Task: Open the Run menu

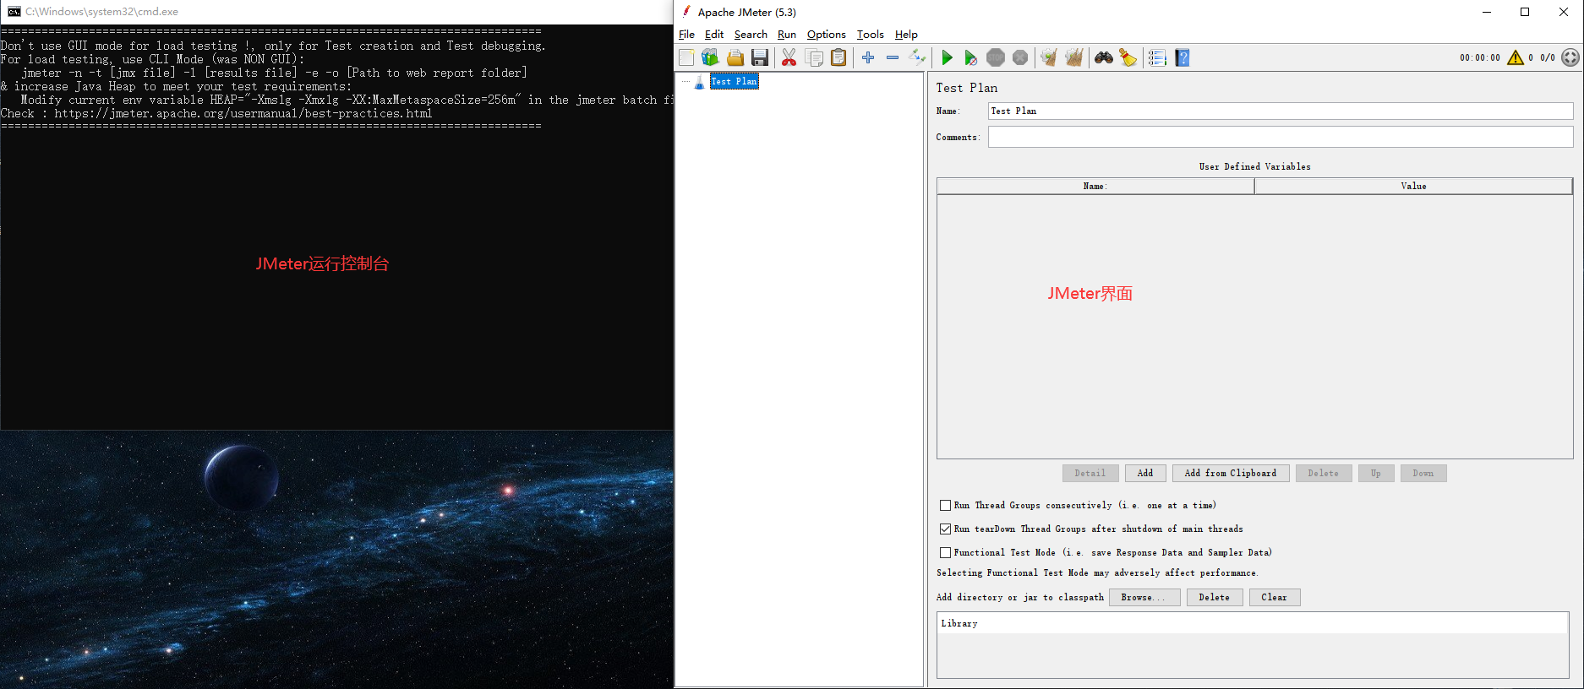Action: 786,35
